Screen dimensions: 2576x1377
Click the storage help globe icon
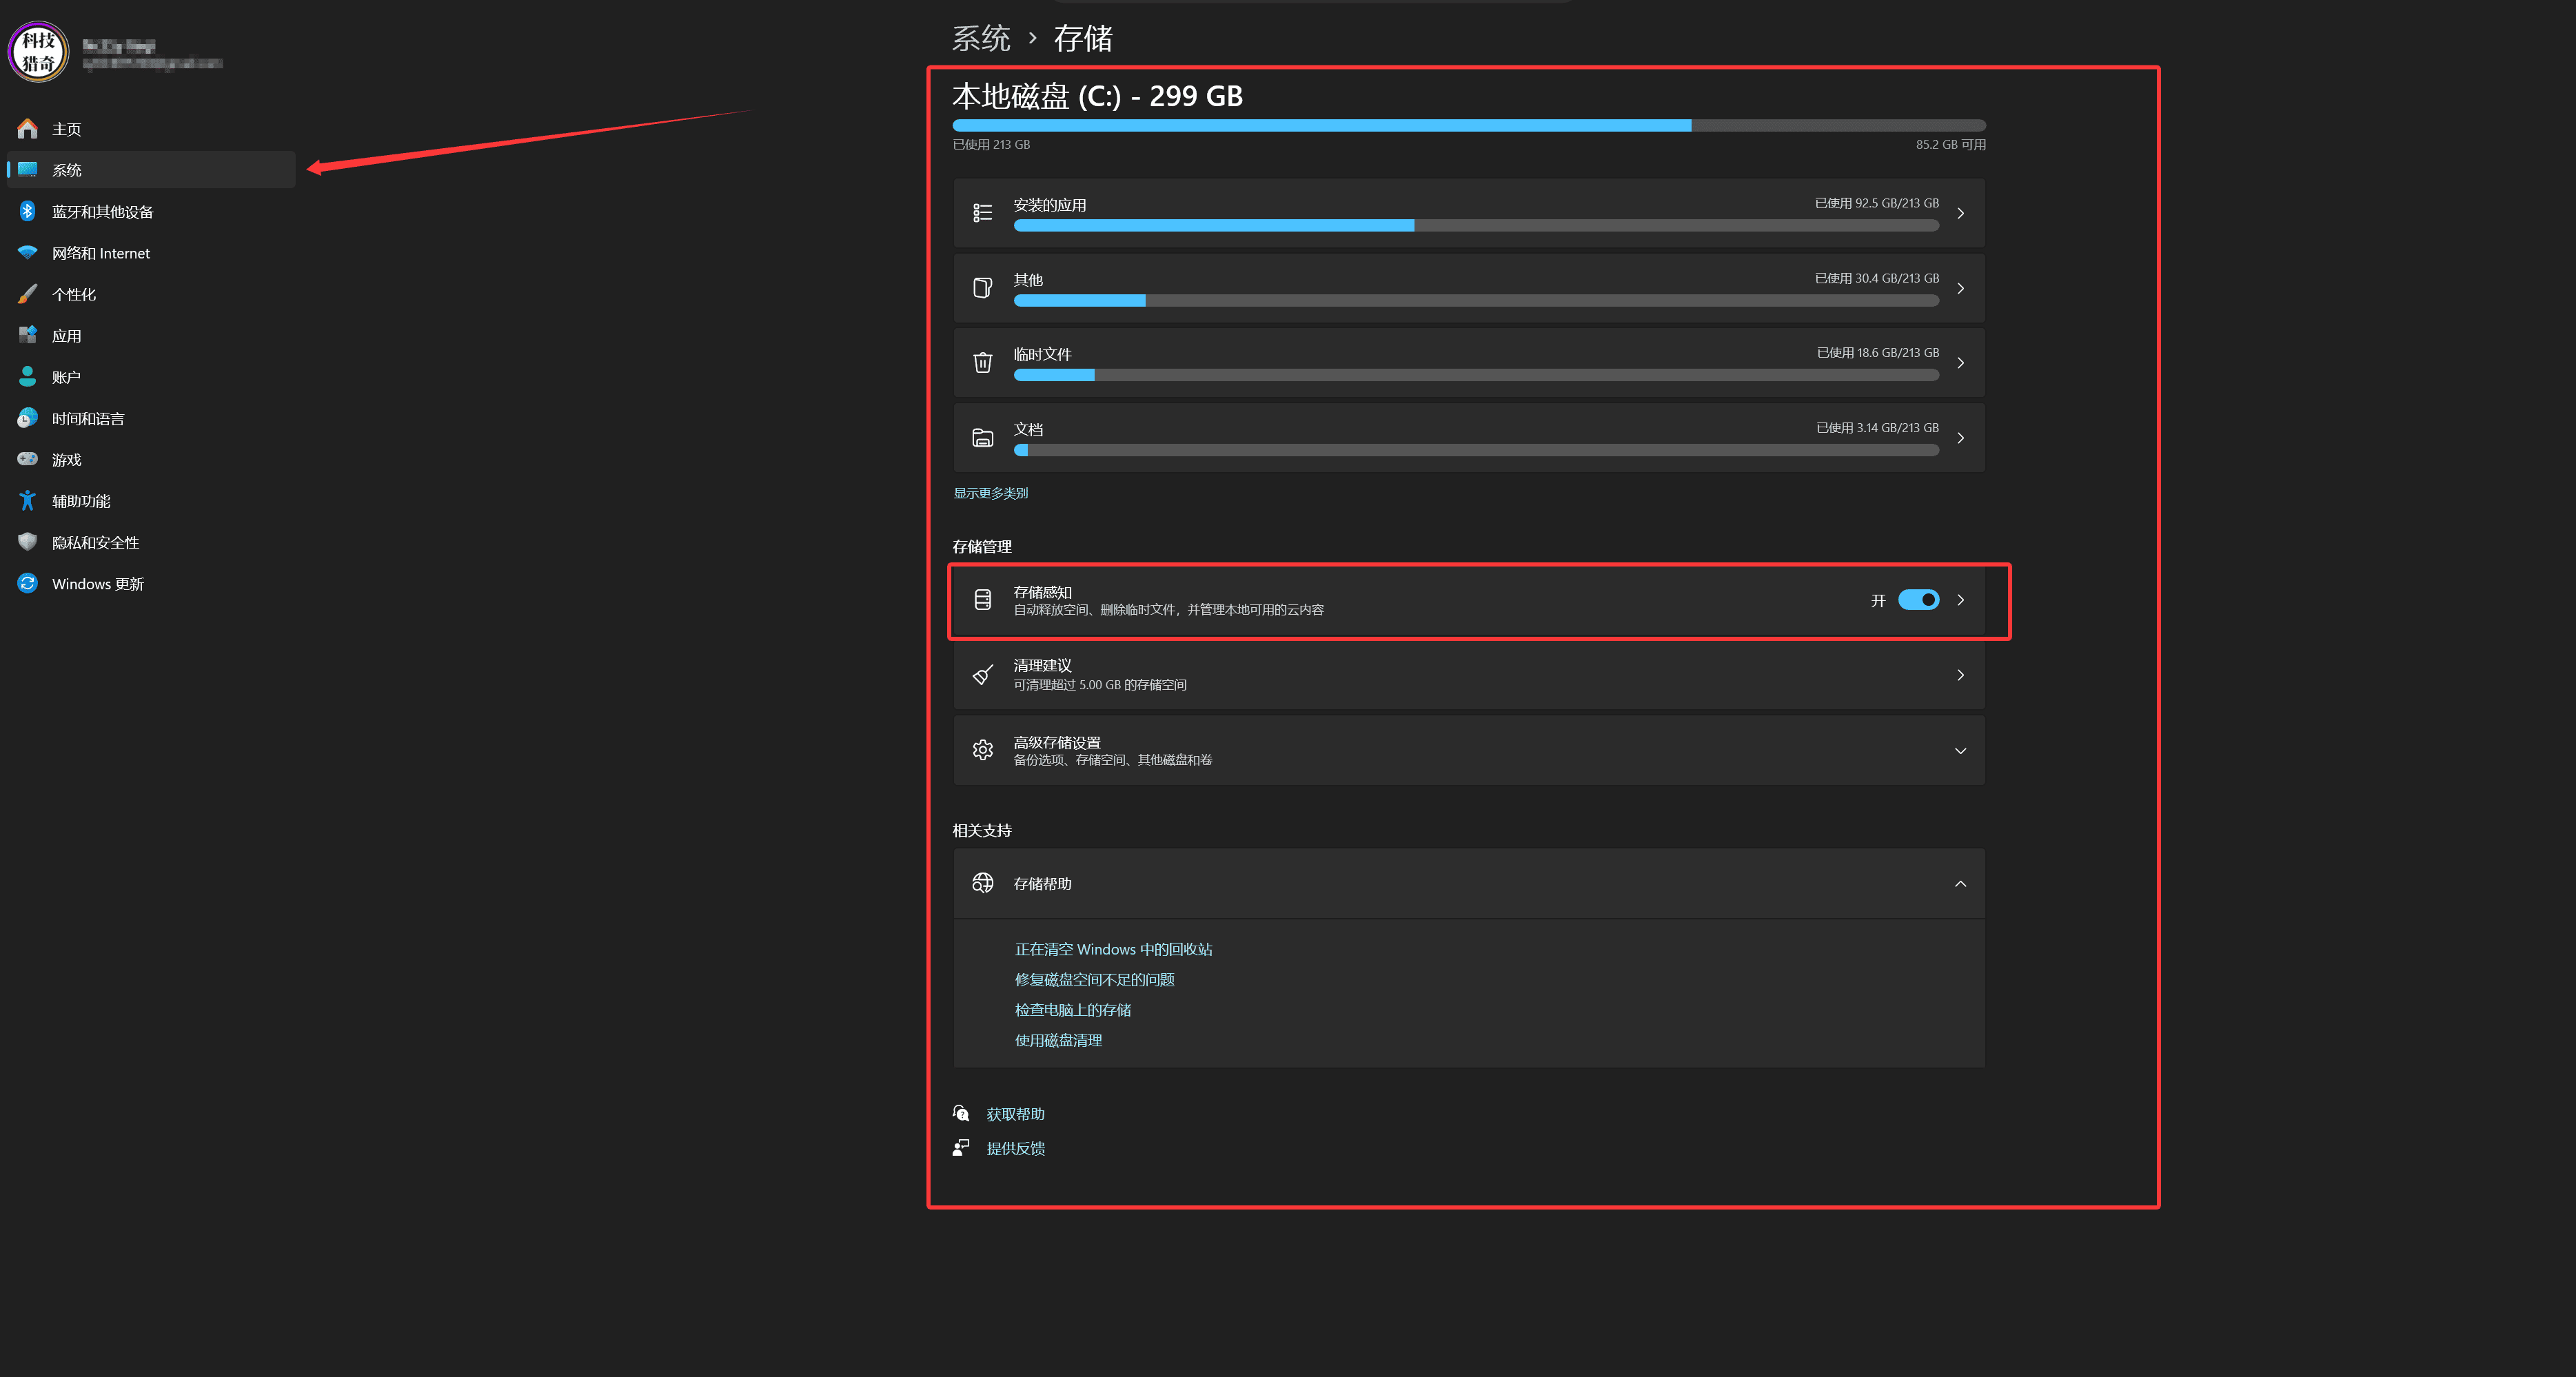982,883
